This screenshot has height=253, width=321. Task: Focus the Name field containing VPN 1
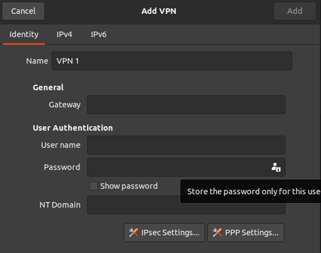point(172,61)
